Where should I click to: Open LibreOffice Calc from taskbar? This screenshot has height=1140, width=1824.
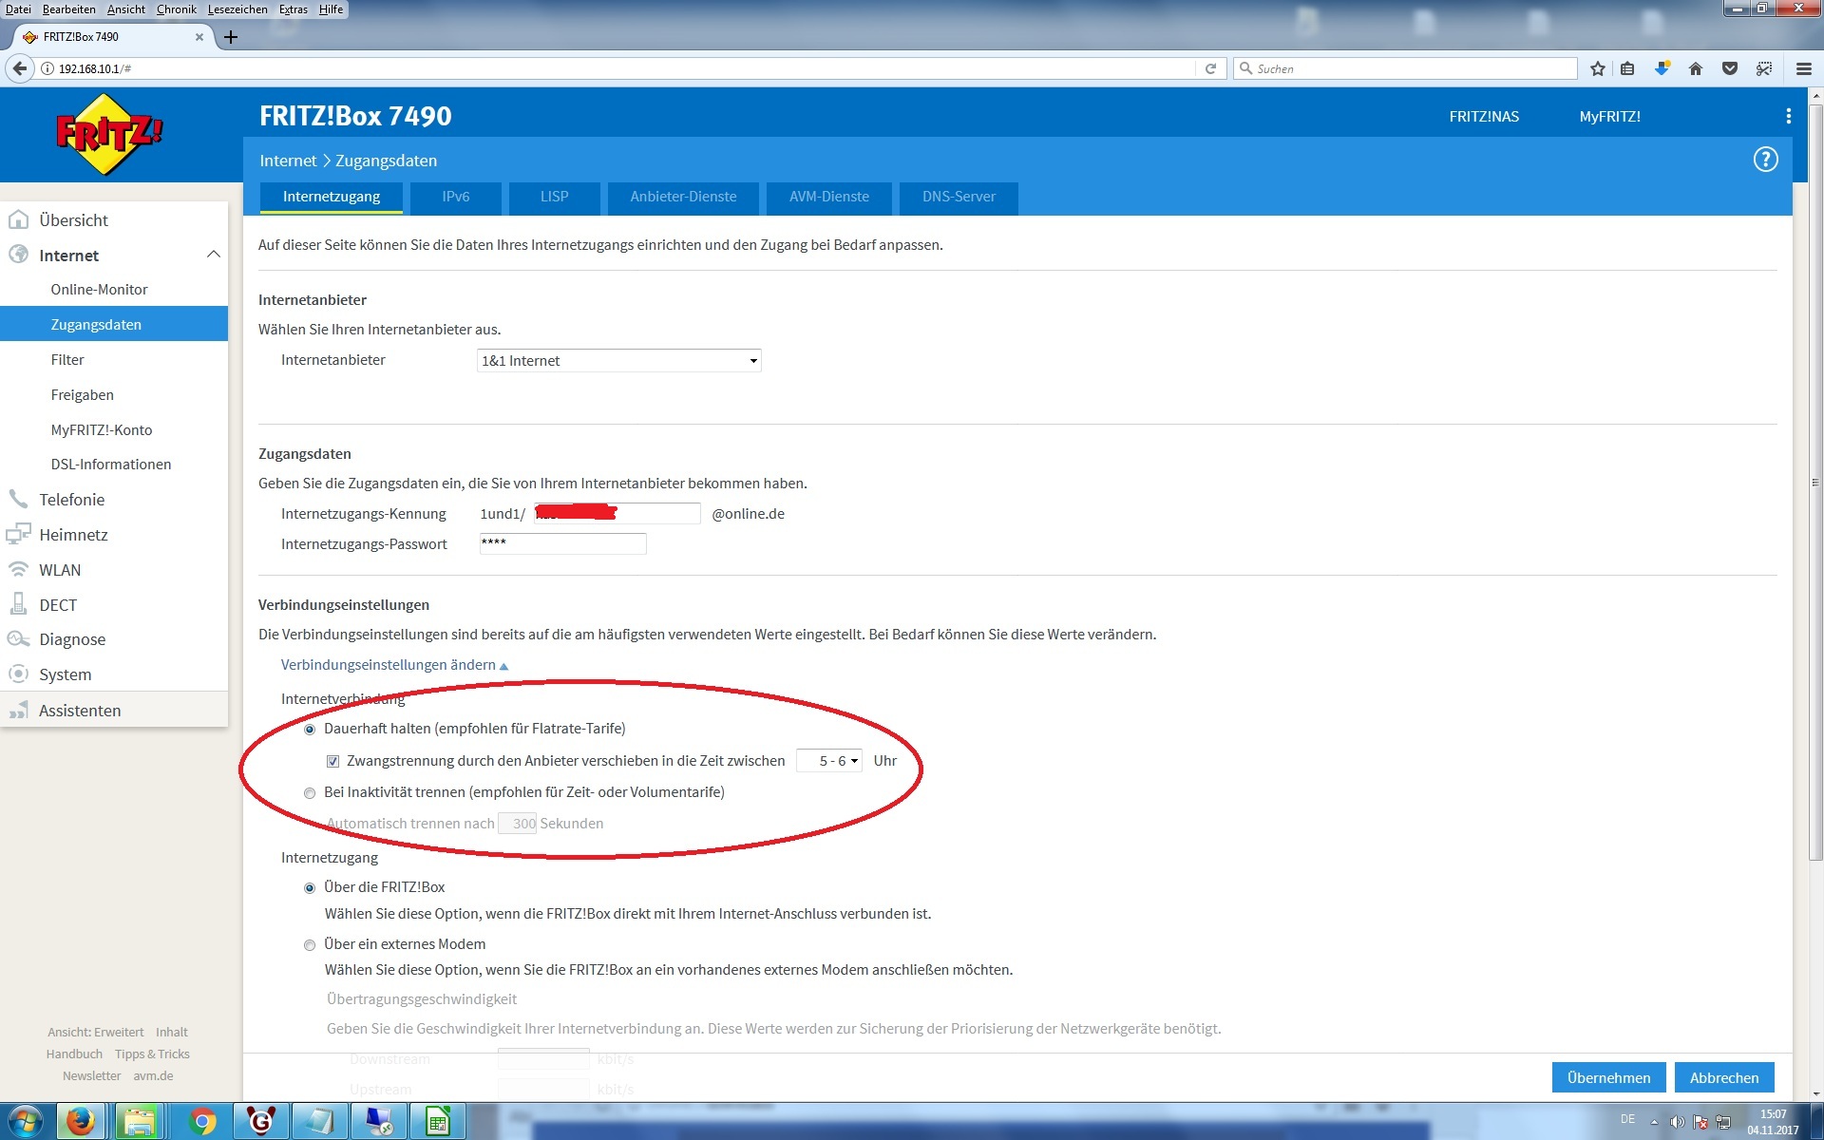[437, 1122]
